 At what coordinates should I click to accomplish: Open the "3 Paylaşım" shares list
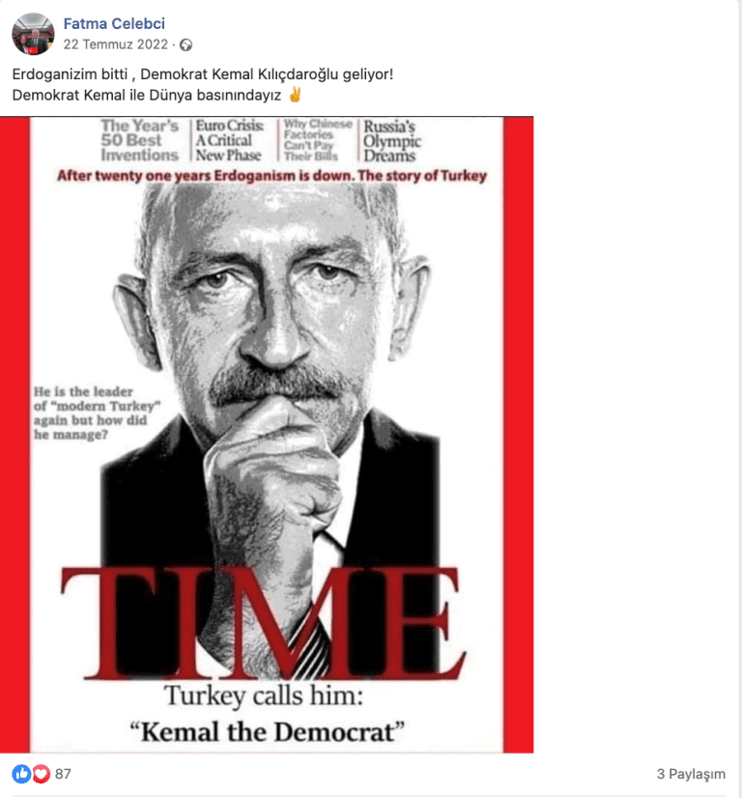coord(690,774)
